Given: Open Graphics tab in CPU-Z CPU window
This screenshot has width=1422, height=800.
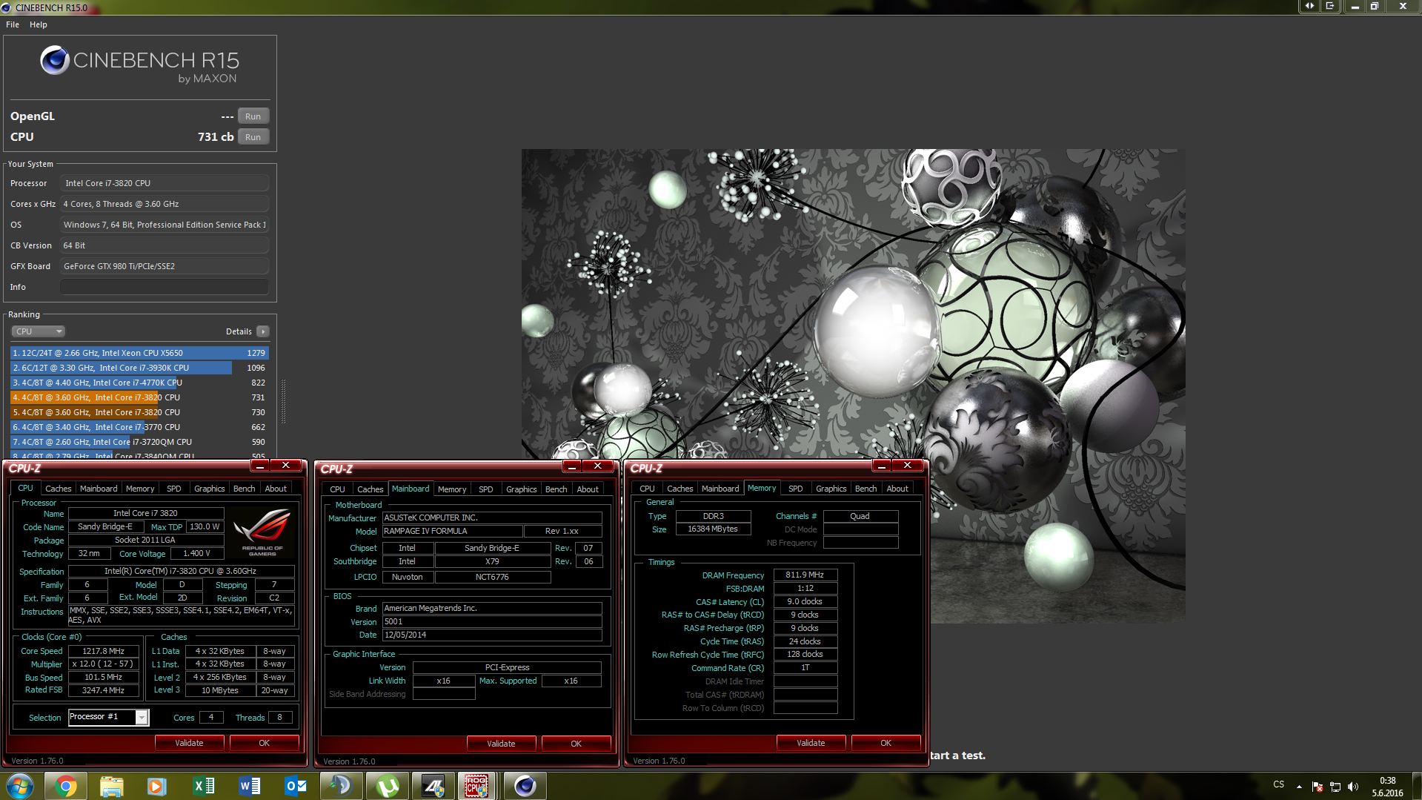Looking at the screenshot, I should click(209, 489).
